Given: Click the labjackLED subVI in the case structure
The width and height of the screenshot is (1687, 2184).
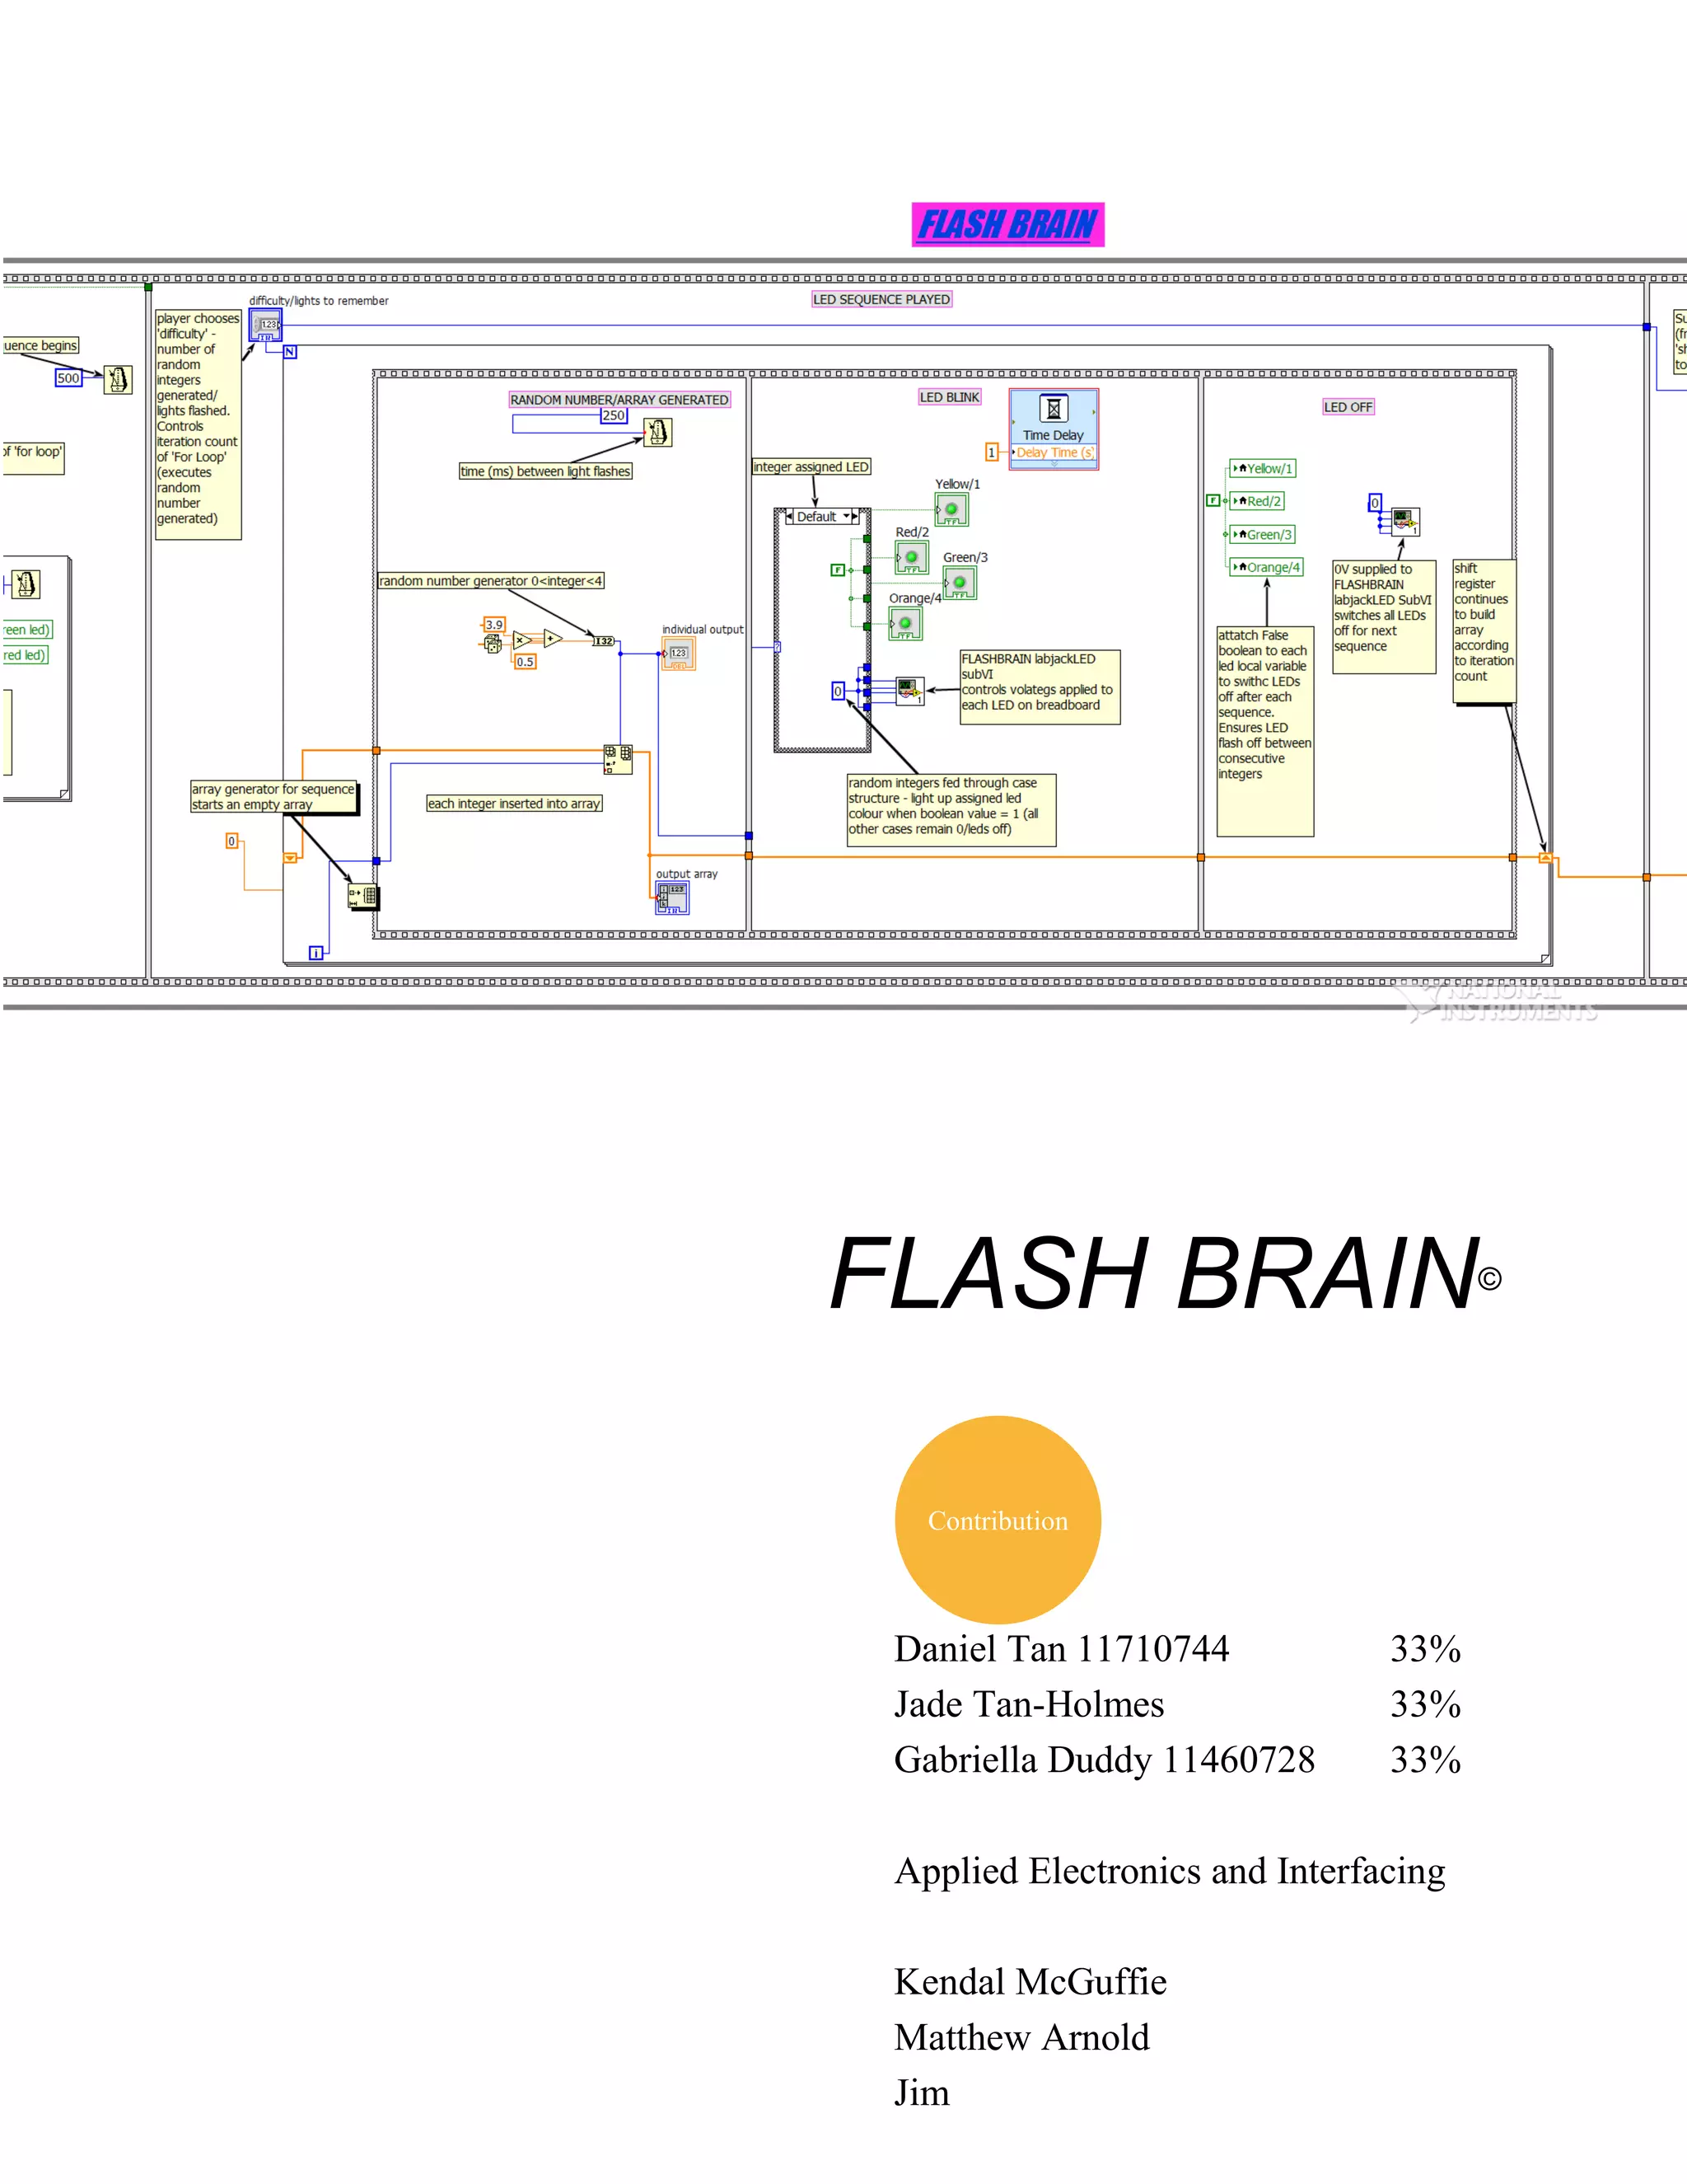Looking at the screenshot, I should point(909,691).
